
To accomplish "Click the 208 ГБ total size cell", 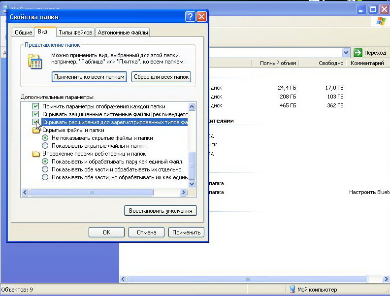I will point(288,97).
